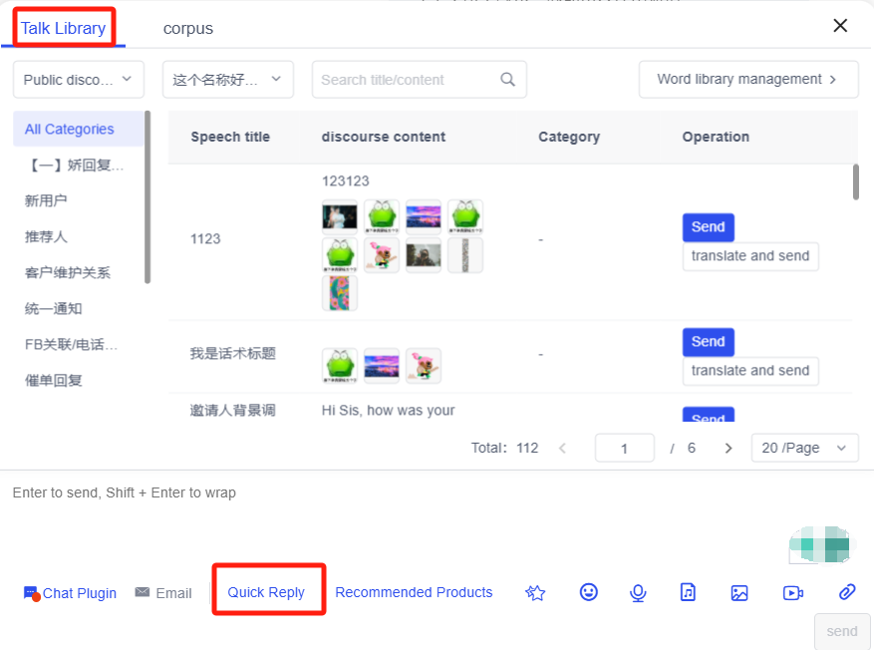Viewport: 874px width, 650px height.
Task: Click the 1123 speech title
Action: (x=205, y=238)
